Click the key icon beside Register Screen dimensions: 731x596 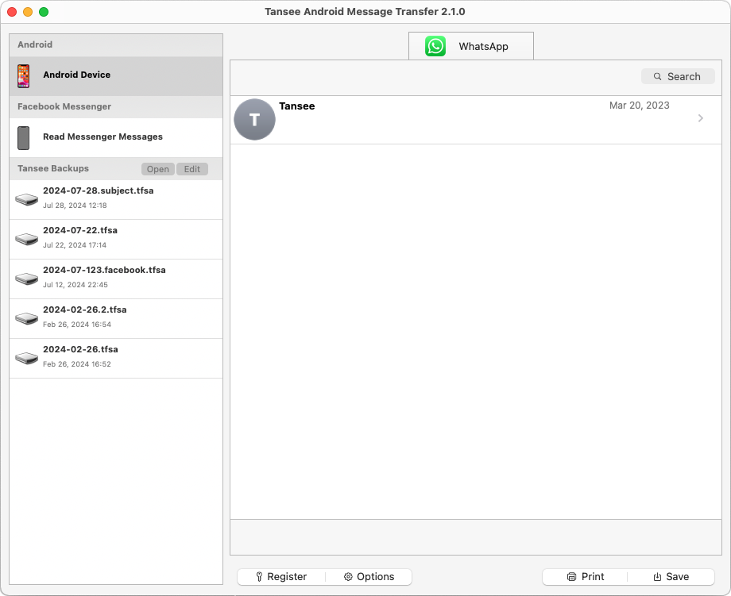[259, 576]
